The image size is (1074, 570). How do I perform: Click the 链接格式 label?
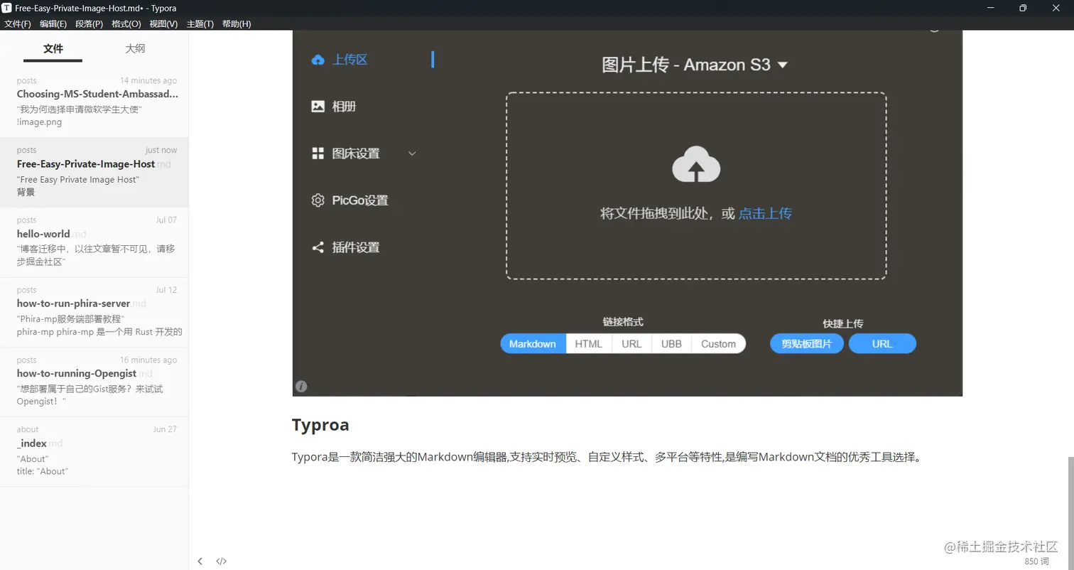[623, 322]
